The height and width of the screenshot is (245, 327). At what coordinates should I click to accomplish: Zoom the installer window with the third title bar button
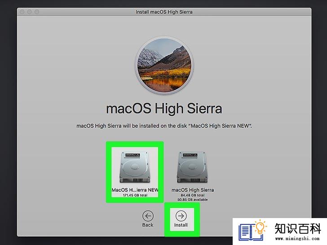pos(37,12)
